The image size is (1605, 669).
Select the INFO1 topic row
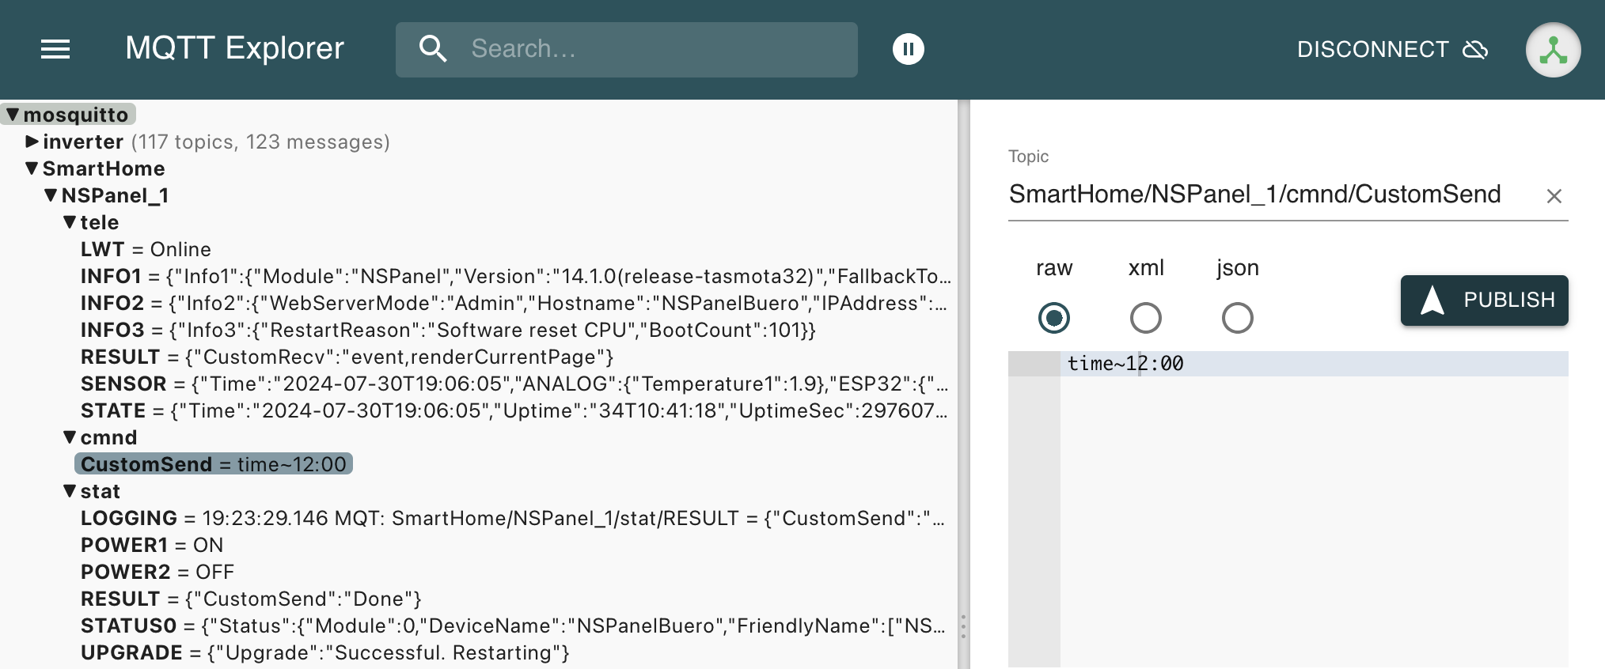tap(515, 276)
